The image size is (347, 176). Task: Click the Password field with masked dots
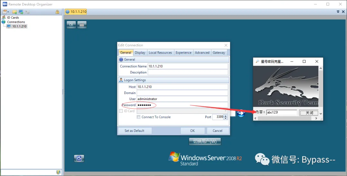point(182,105)
